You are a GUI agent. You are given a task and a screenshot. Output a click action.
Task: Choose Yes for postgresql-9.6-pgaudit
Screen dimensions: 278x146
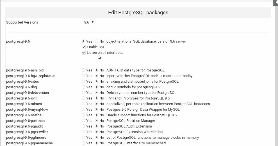point(83,126)
